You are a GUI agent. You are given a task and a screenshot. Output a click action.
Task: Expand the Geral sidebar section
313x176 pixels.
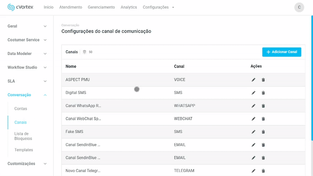pyautogui.click(x=26, y=26)
